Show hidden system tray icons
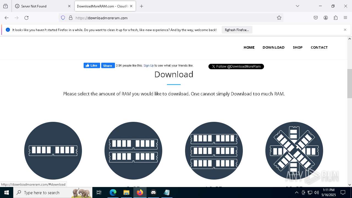The width and height of the screenshot is (352, 198). coord(296,193)
